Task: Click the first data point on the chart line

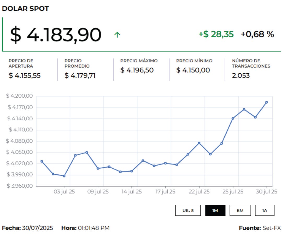Action: point(42,161)
